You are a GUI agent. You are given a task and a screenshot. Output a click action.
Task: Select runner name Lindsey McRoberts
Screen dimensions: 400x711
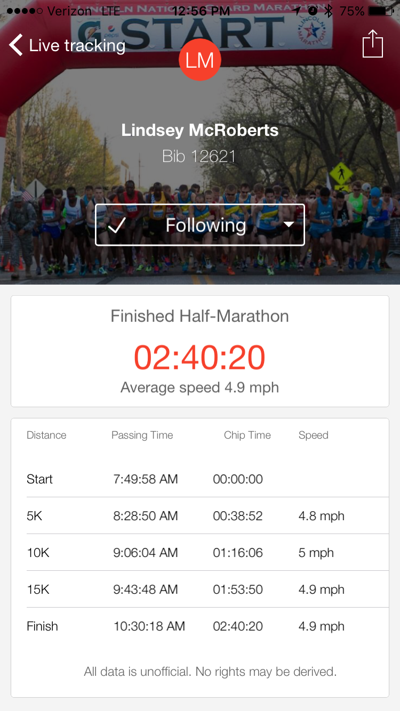[x=200, y=130]
